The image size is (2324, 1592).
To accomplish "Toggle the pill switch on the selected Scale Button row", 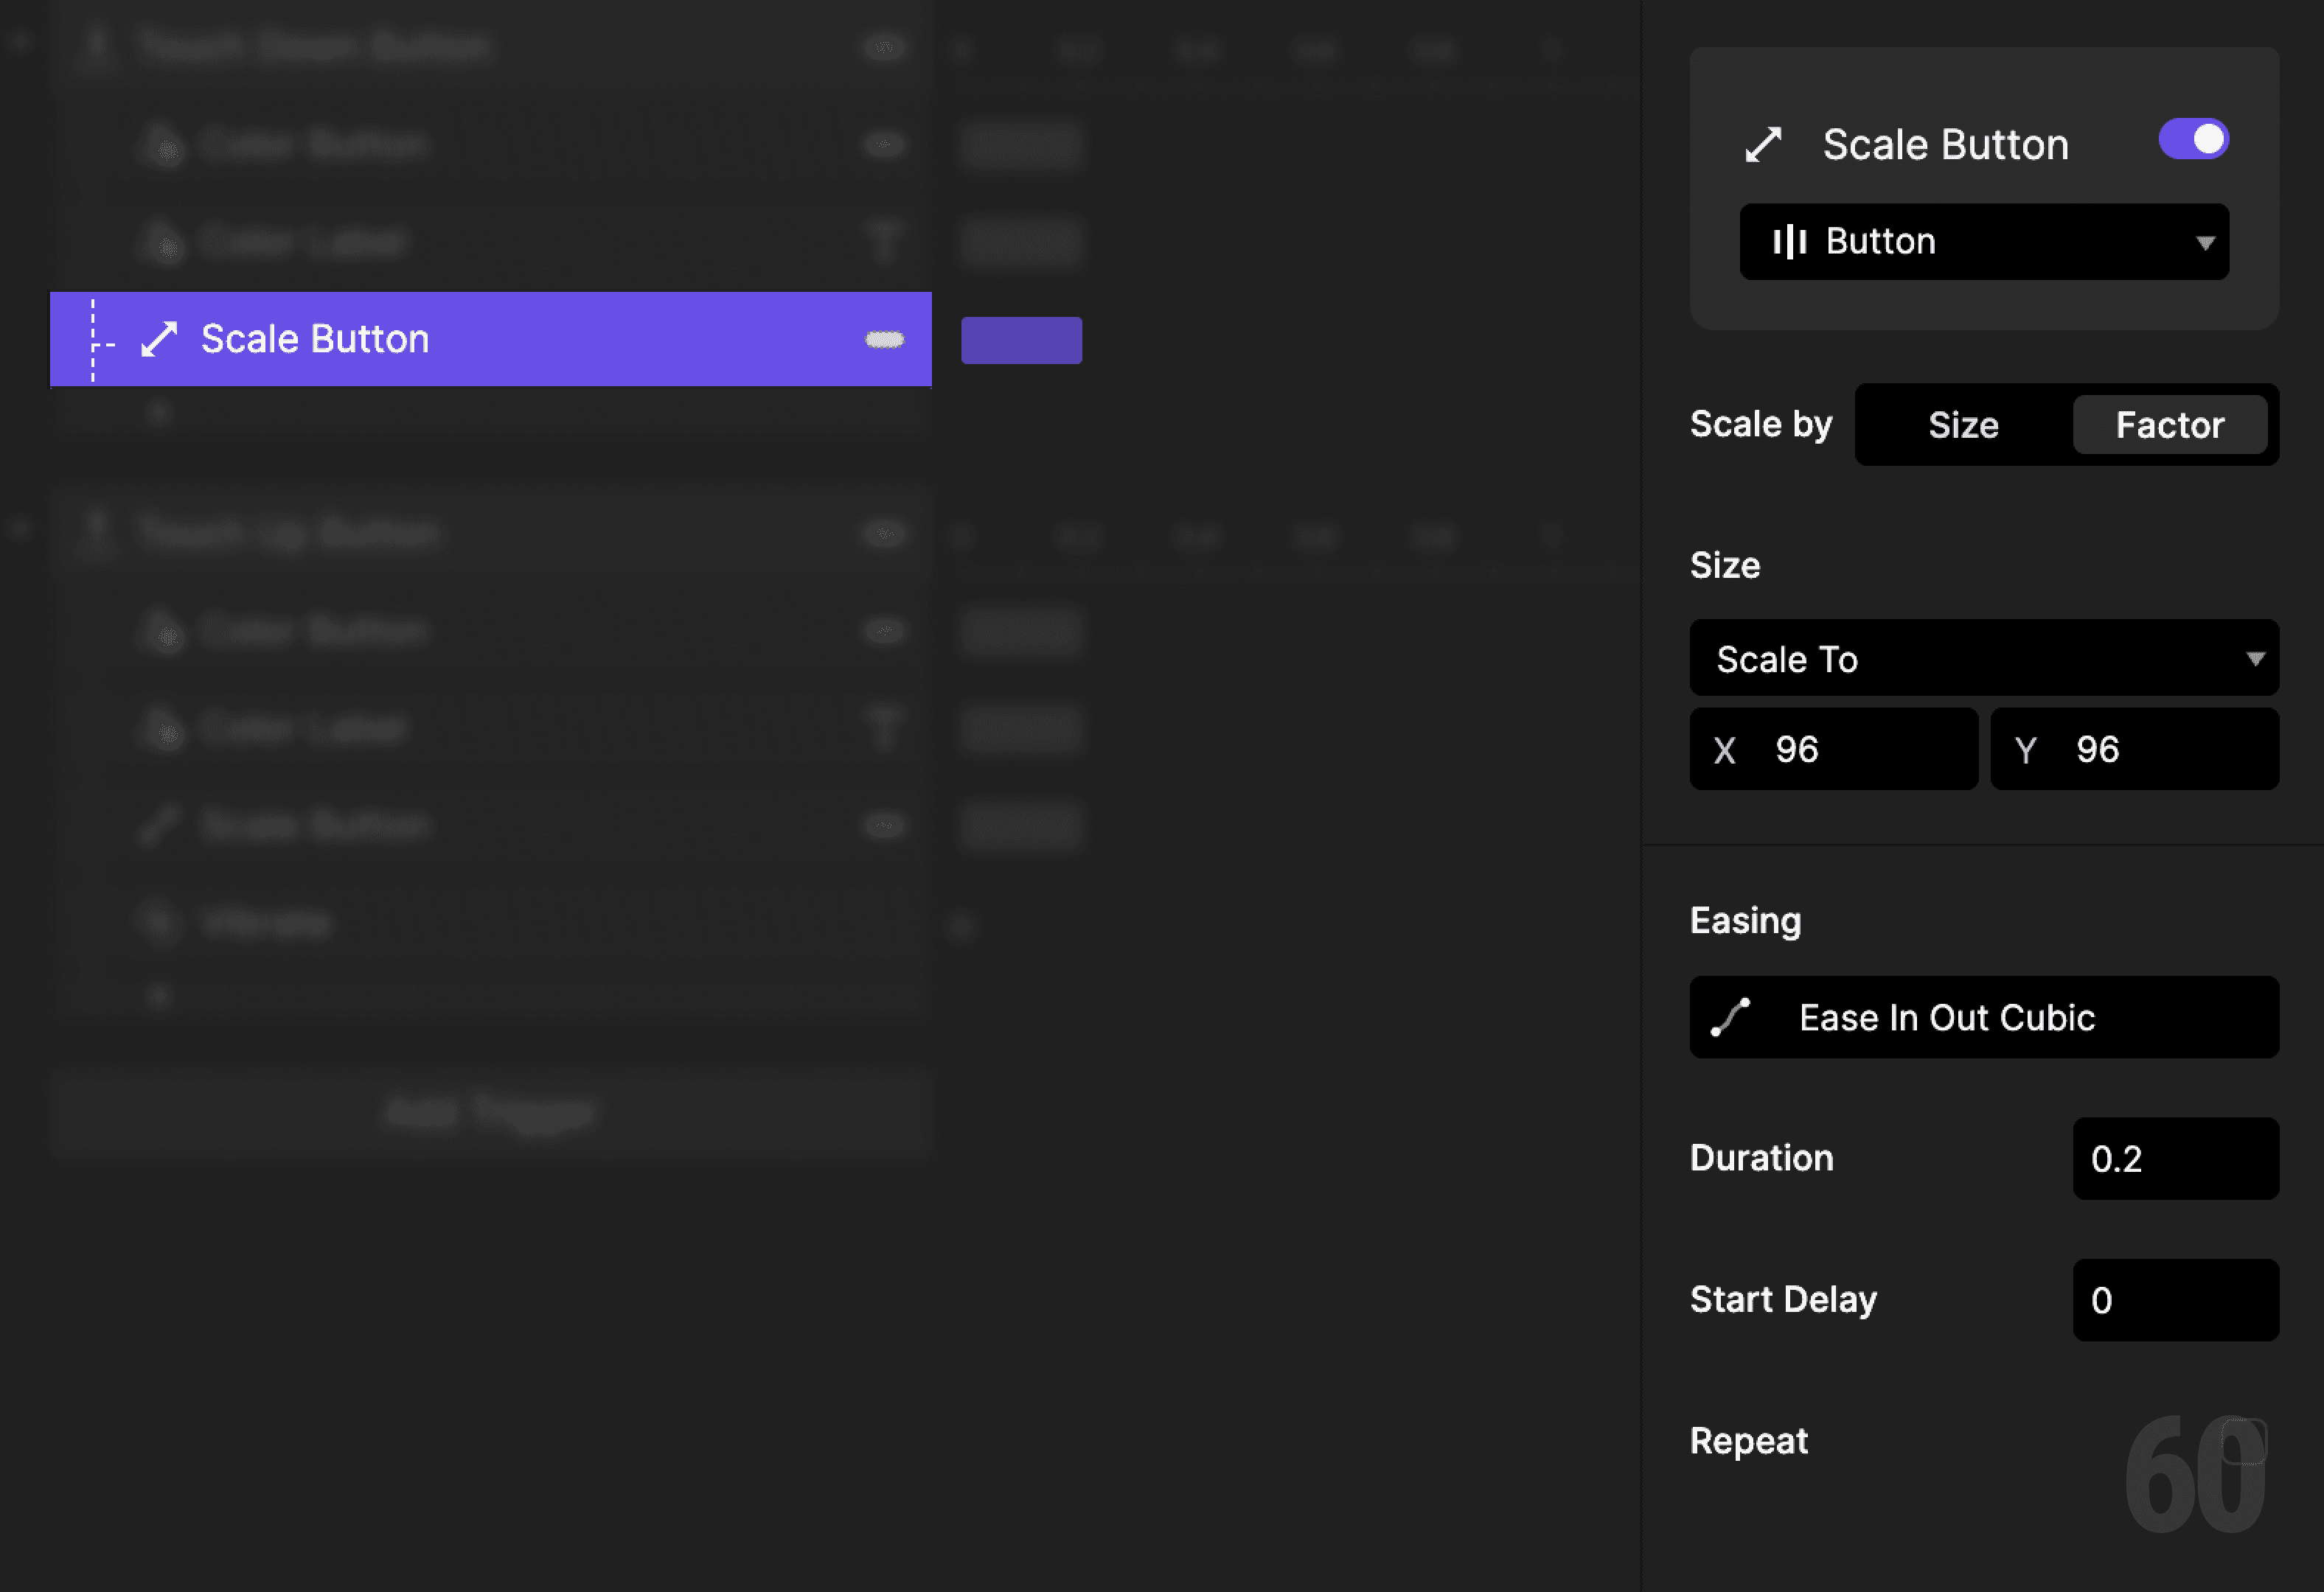I will click(884, 339).
